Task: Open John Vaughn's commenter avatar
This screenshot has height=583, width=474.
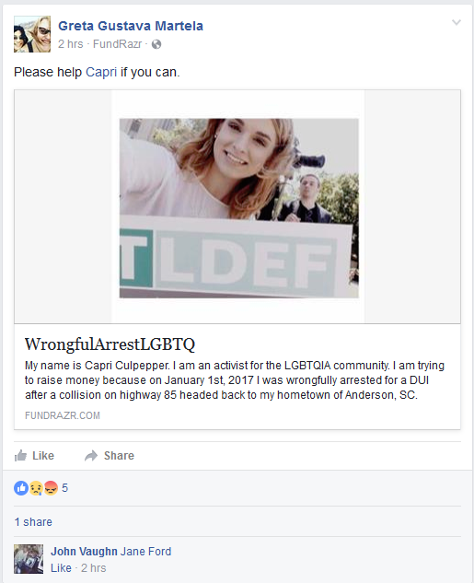Action: pyautogui.click(x=29, y=559)
